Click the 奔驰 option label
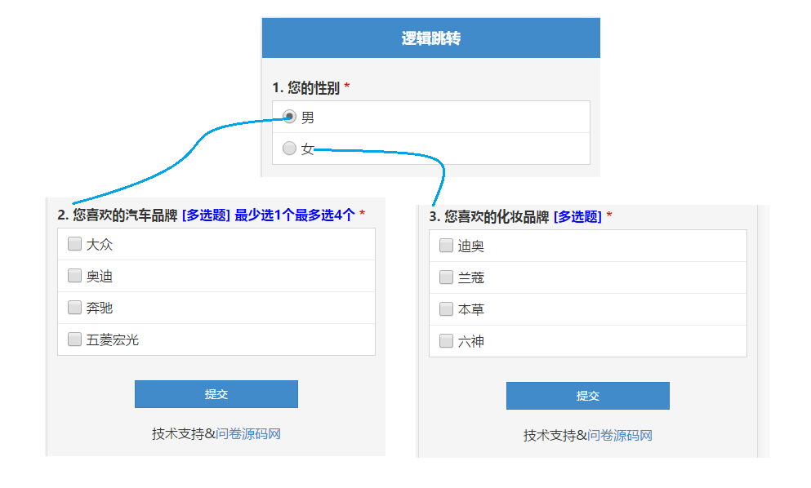Screen dimensions: 811x488 (100, 308)
